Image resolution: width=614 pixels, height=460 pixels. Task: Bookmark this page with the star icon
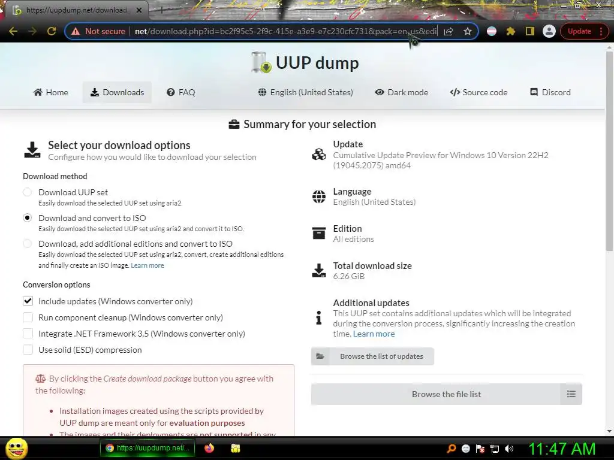468,31
